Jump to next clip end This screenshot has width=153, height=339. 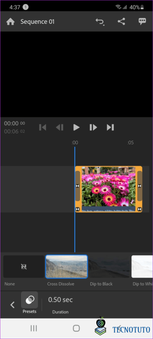(110, 127)
